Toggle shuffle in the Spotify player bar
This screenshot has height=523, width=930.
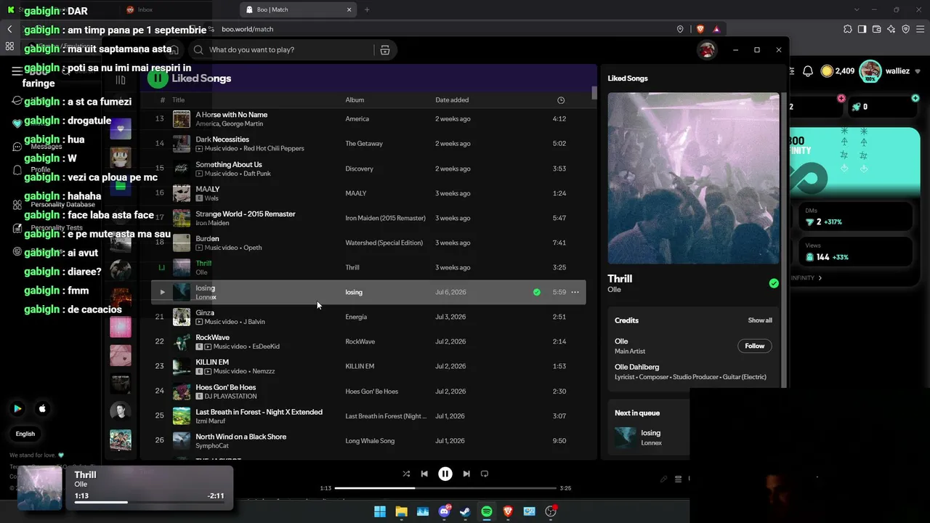pos(406,474)
